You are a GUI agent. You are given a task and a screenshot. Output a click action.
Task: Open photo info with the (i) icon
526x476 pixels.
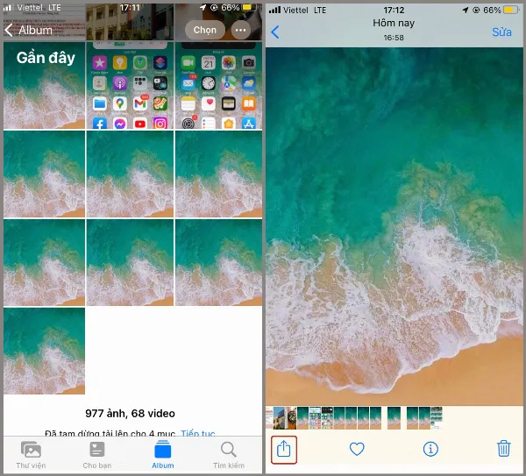[x=430, y=449]
